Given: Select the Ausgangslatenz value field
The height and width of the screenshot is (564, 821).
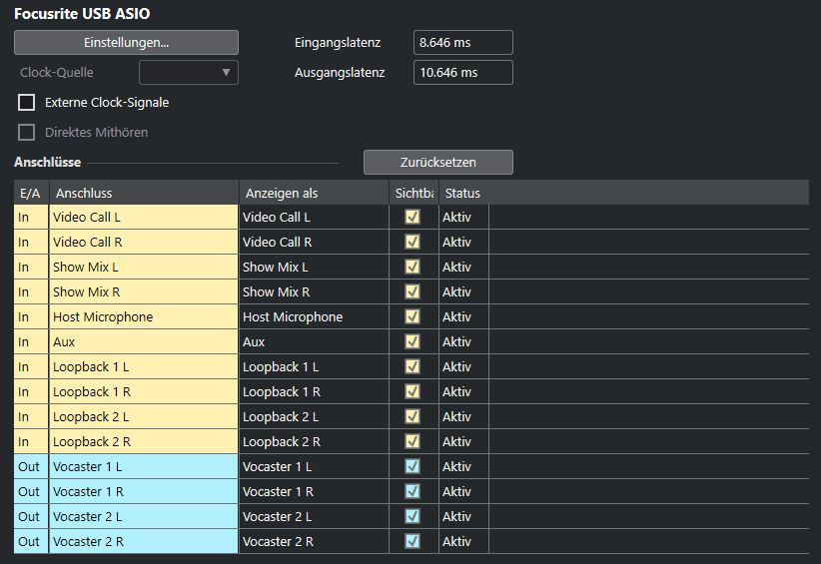Looking at the screenshot, I should coord(462,72).
